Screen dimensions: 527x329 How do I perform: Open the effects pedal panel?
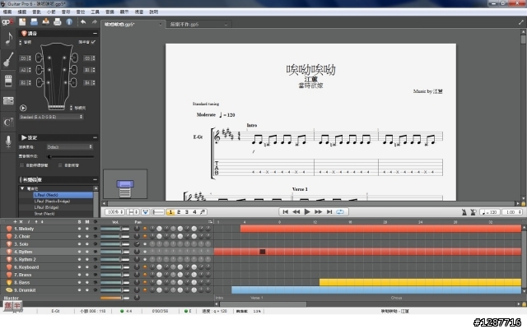point(8,81)
